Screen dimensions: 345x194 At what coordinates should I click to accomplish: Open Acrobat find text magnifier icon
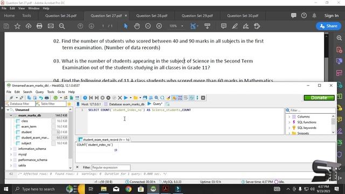62,26
